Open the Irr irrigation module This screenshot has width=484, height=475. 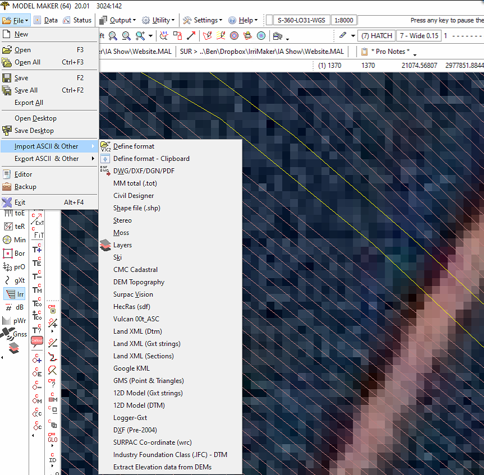coord(14,294)
